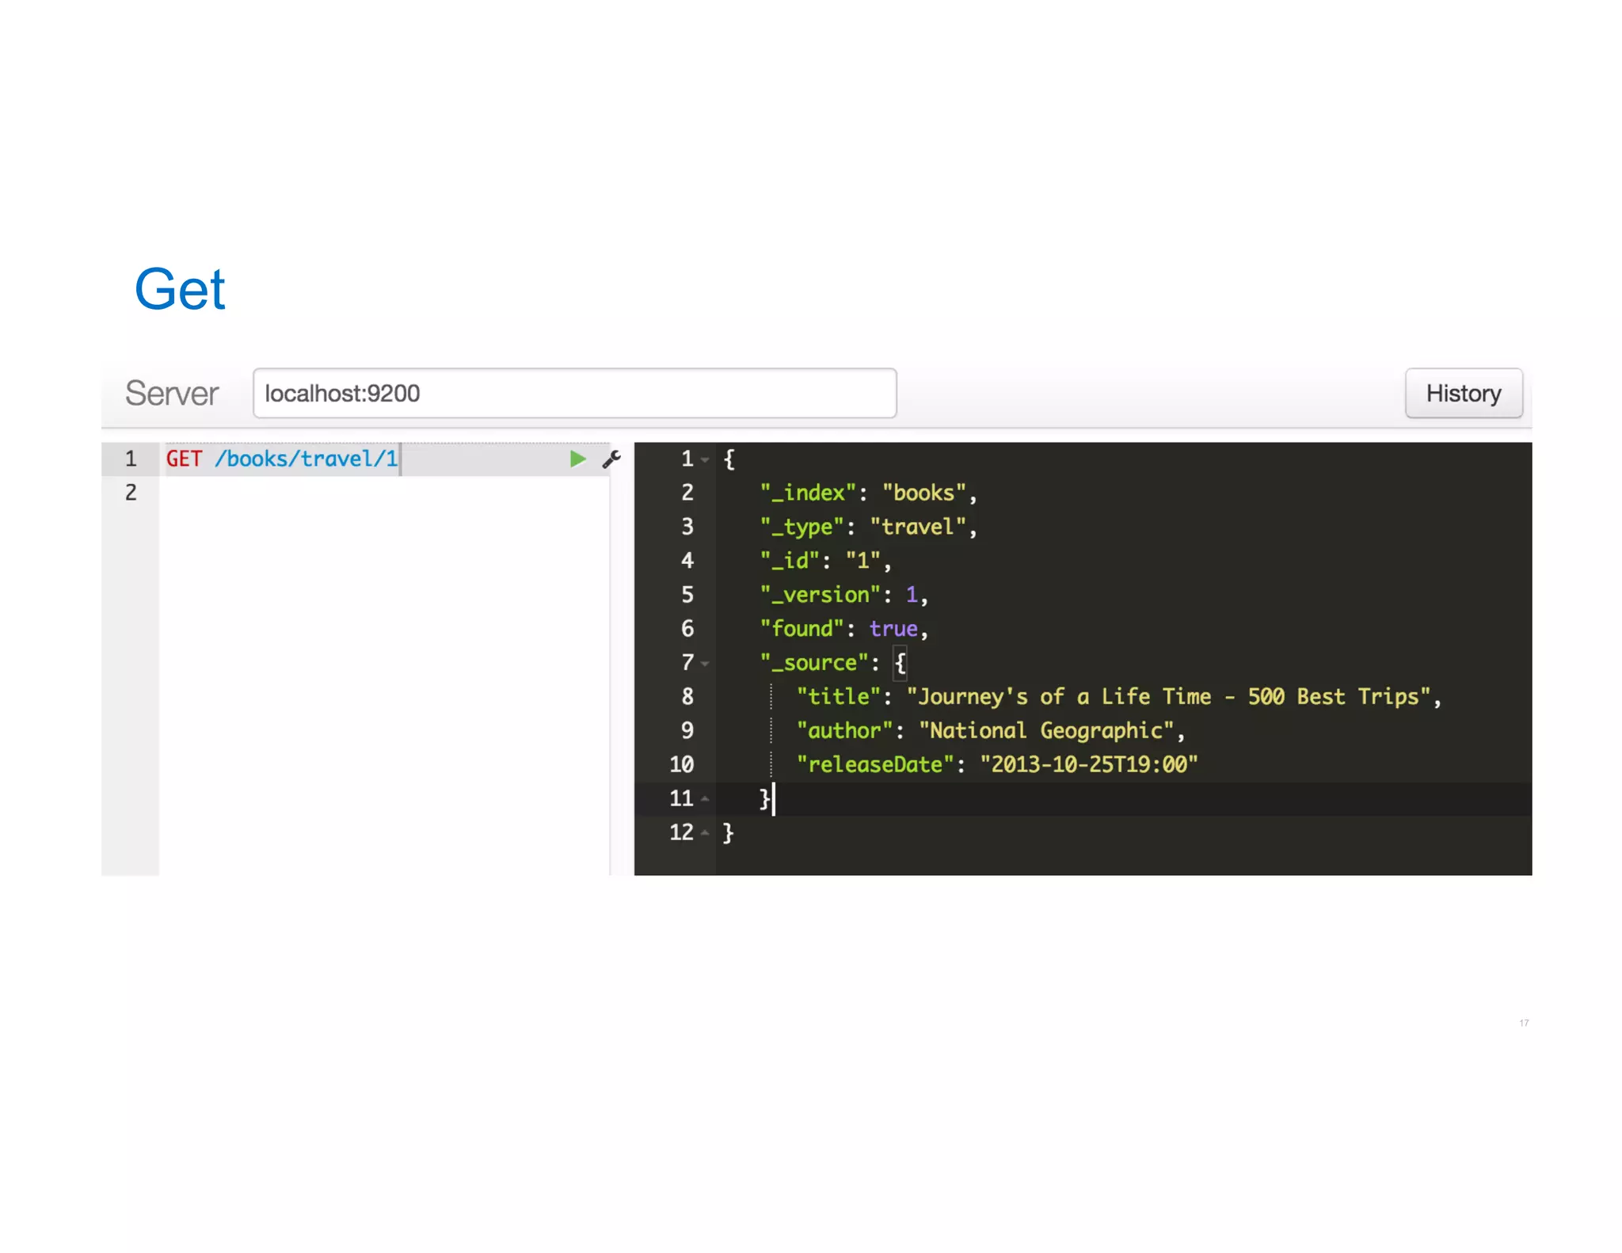Click the green run request arrow
1622x1253 pixels.
pos(577,459)
